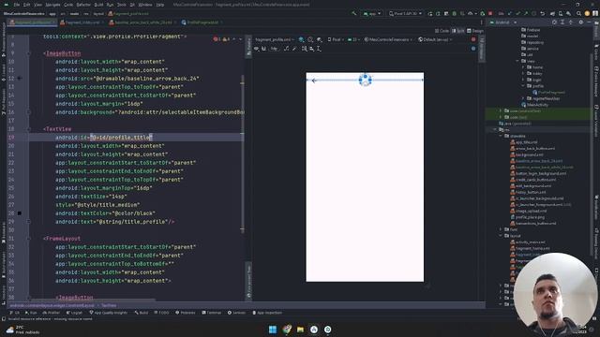Open the Profiler tool window
The height and width of the screenshot is (337, 600).
tap(52, 313)
